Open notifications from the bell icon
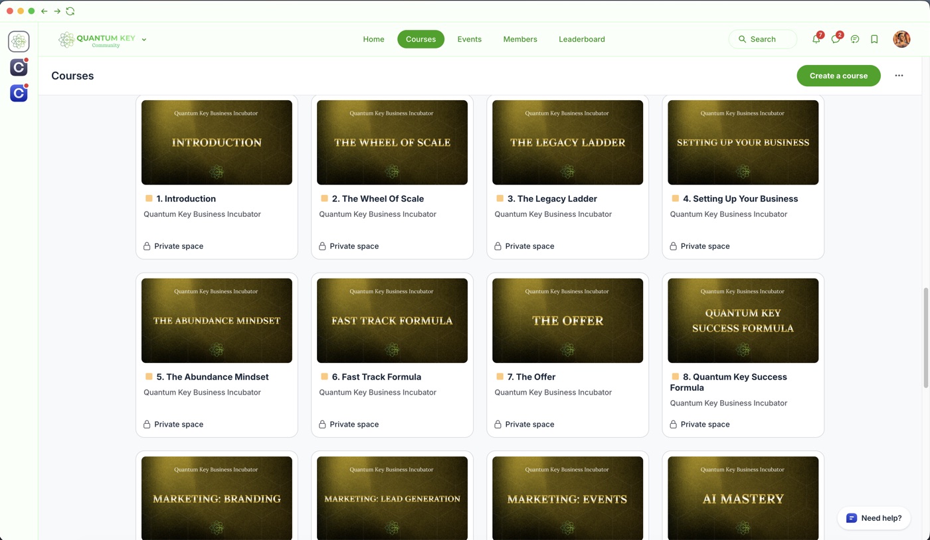This screenshot has width=930, height=540. point(816,39)
